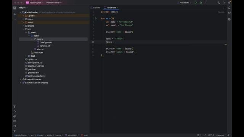Screen dimensions: 244x137
Task: Select the gradlew file
Action: pos(30,69)
